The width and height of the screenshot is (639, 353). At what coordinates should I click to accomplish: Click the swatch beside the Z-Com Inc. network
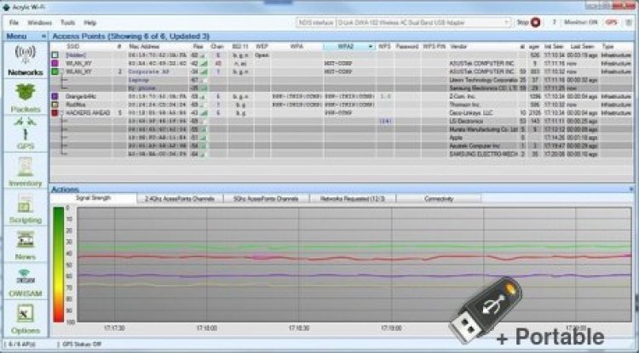(55, 96)
